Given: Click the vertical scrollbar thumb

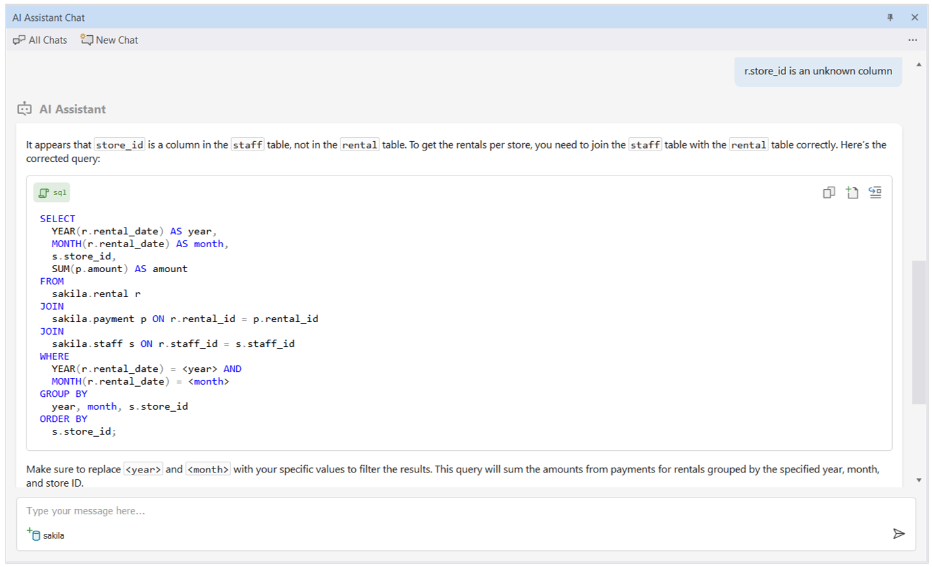Looking at the screenshot, I should pos(918,331).
